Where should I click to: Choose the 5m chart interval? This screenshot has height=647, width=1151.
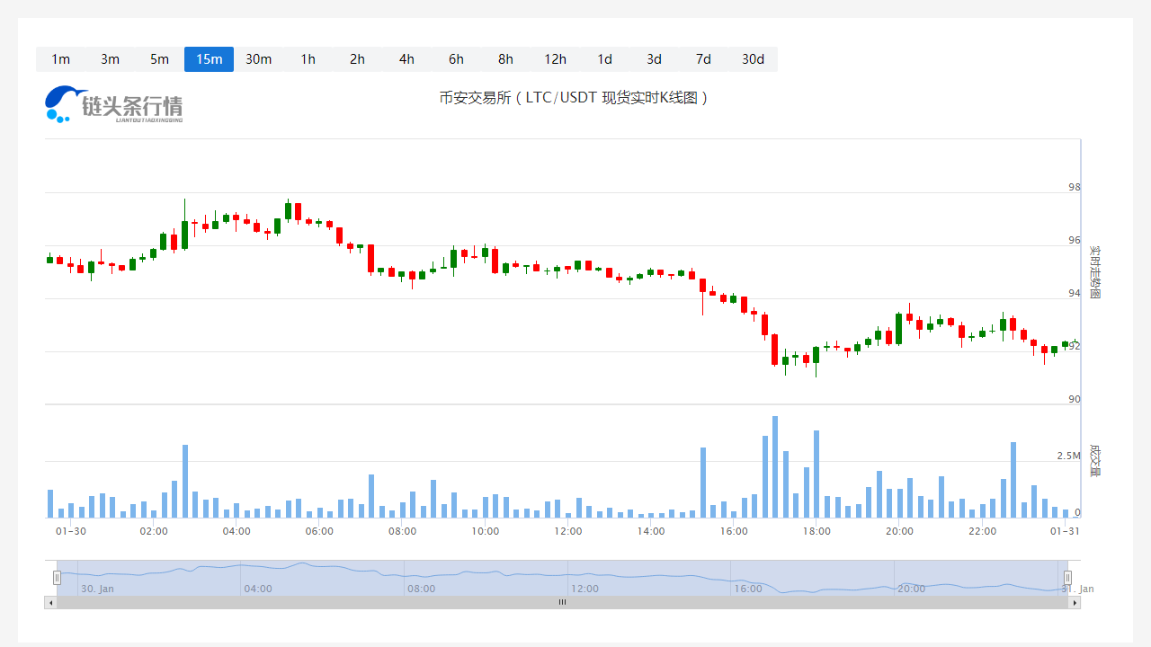(x=159, y=59)
